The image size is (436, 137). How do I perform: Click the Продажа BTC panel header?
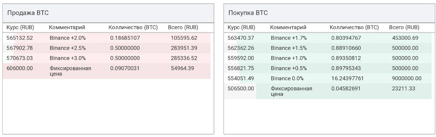[108, 13]
